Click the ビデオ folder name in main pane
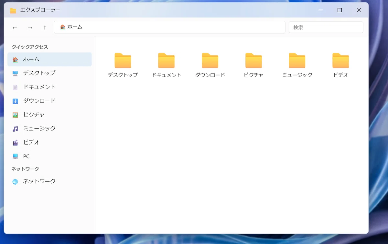 coord(341,75)
